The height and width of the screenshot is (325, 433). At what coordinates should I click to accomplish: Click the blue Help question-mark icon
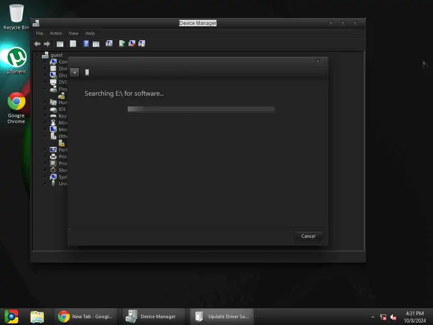[86, 44]
